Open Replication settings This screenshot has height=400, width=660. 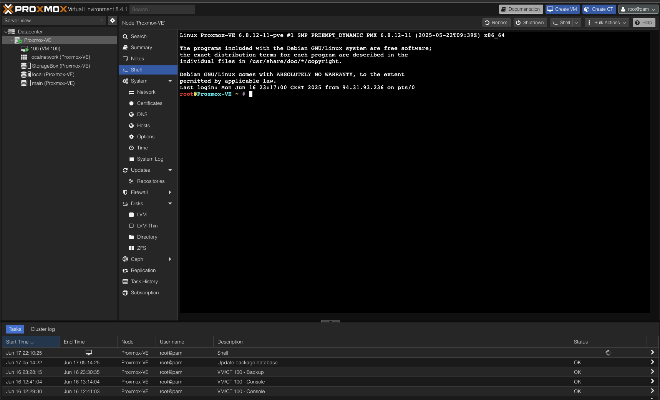tap(148, 271)
